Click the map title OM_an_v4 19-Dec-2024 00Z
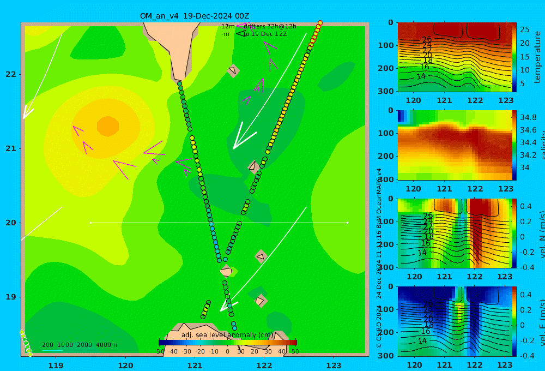The image size is (545, 371). (x=195, y=16)
